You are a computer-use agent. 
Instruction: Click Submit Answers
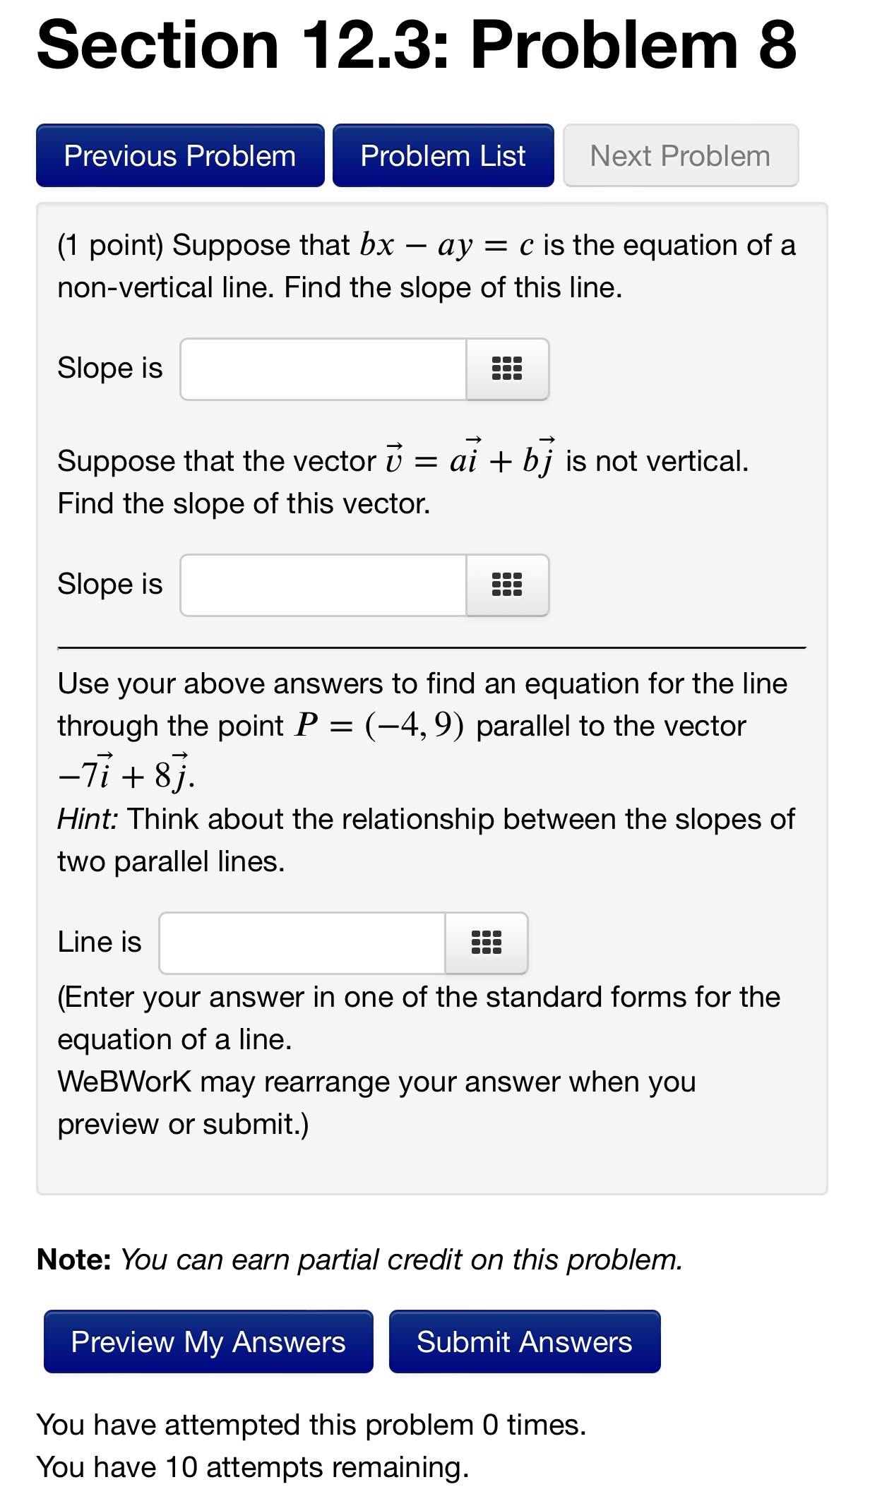pos(524,1341)
